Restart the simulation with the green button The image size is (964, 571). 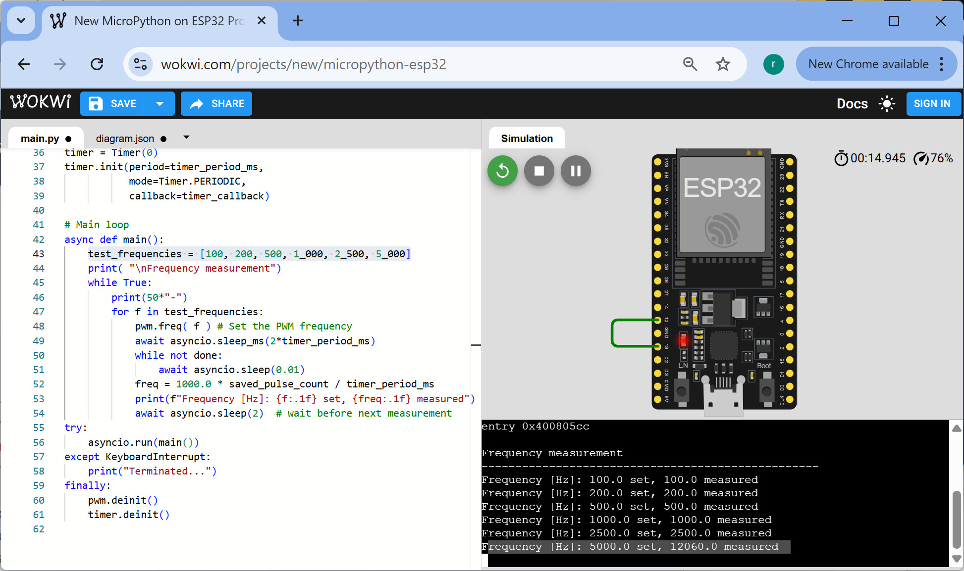coord(502,171)
